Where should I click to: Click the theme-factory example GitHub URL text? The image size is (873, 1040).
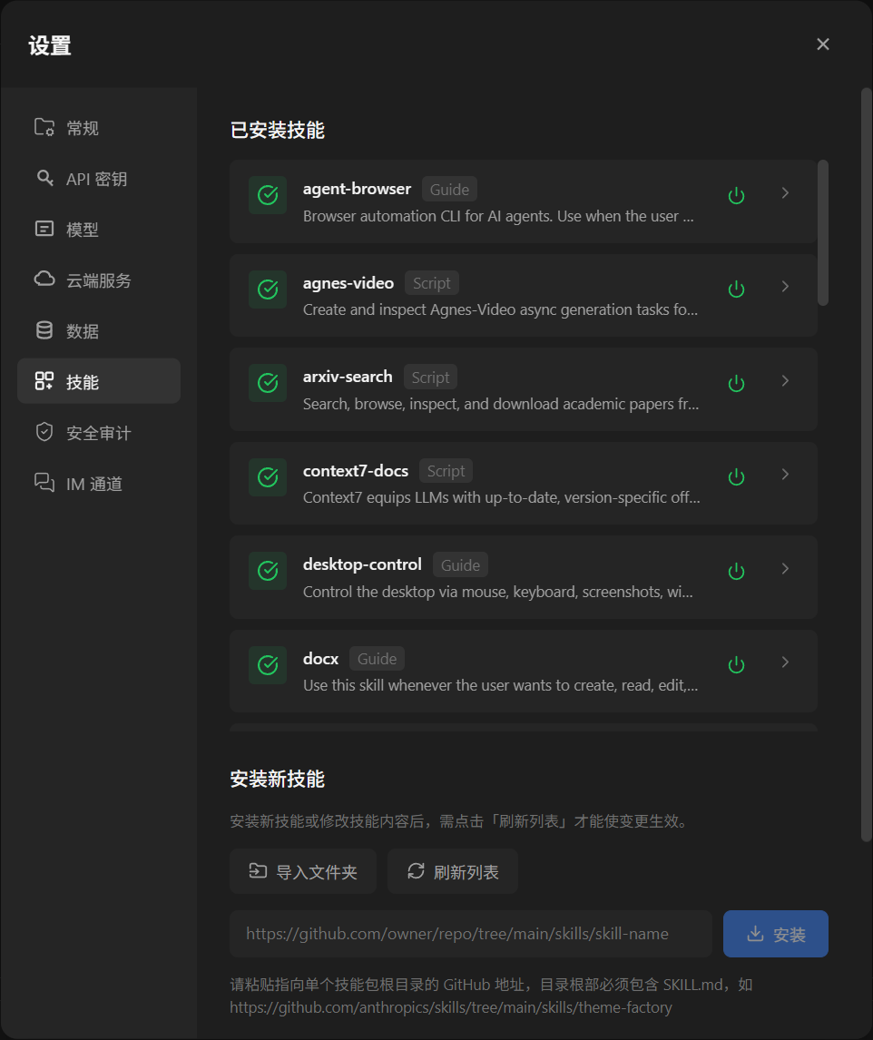(451, 1007)
